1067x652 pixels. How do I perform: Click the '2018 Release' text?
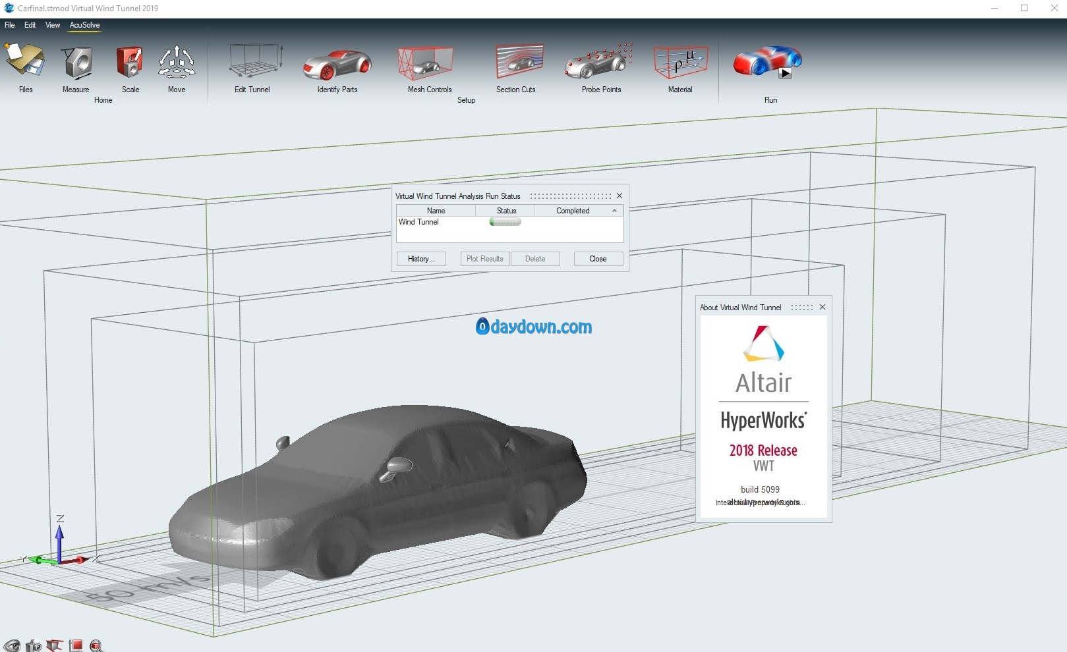[x=763, y=450]
